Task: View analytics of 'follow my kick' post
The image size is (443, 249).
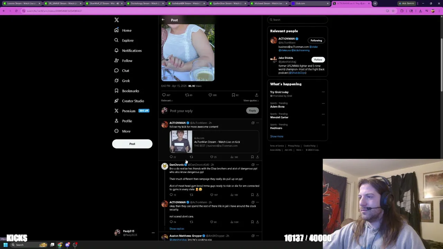Action: (234, 157)
